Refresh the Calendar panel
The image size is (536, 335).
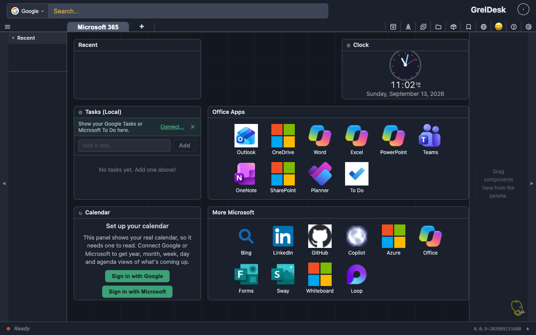coord(80,213)
